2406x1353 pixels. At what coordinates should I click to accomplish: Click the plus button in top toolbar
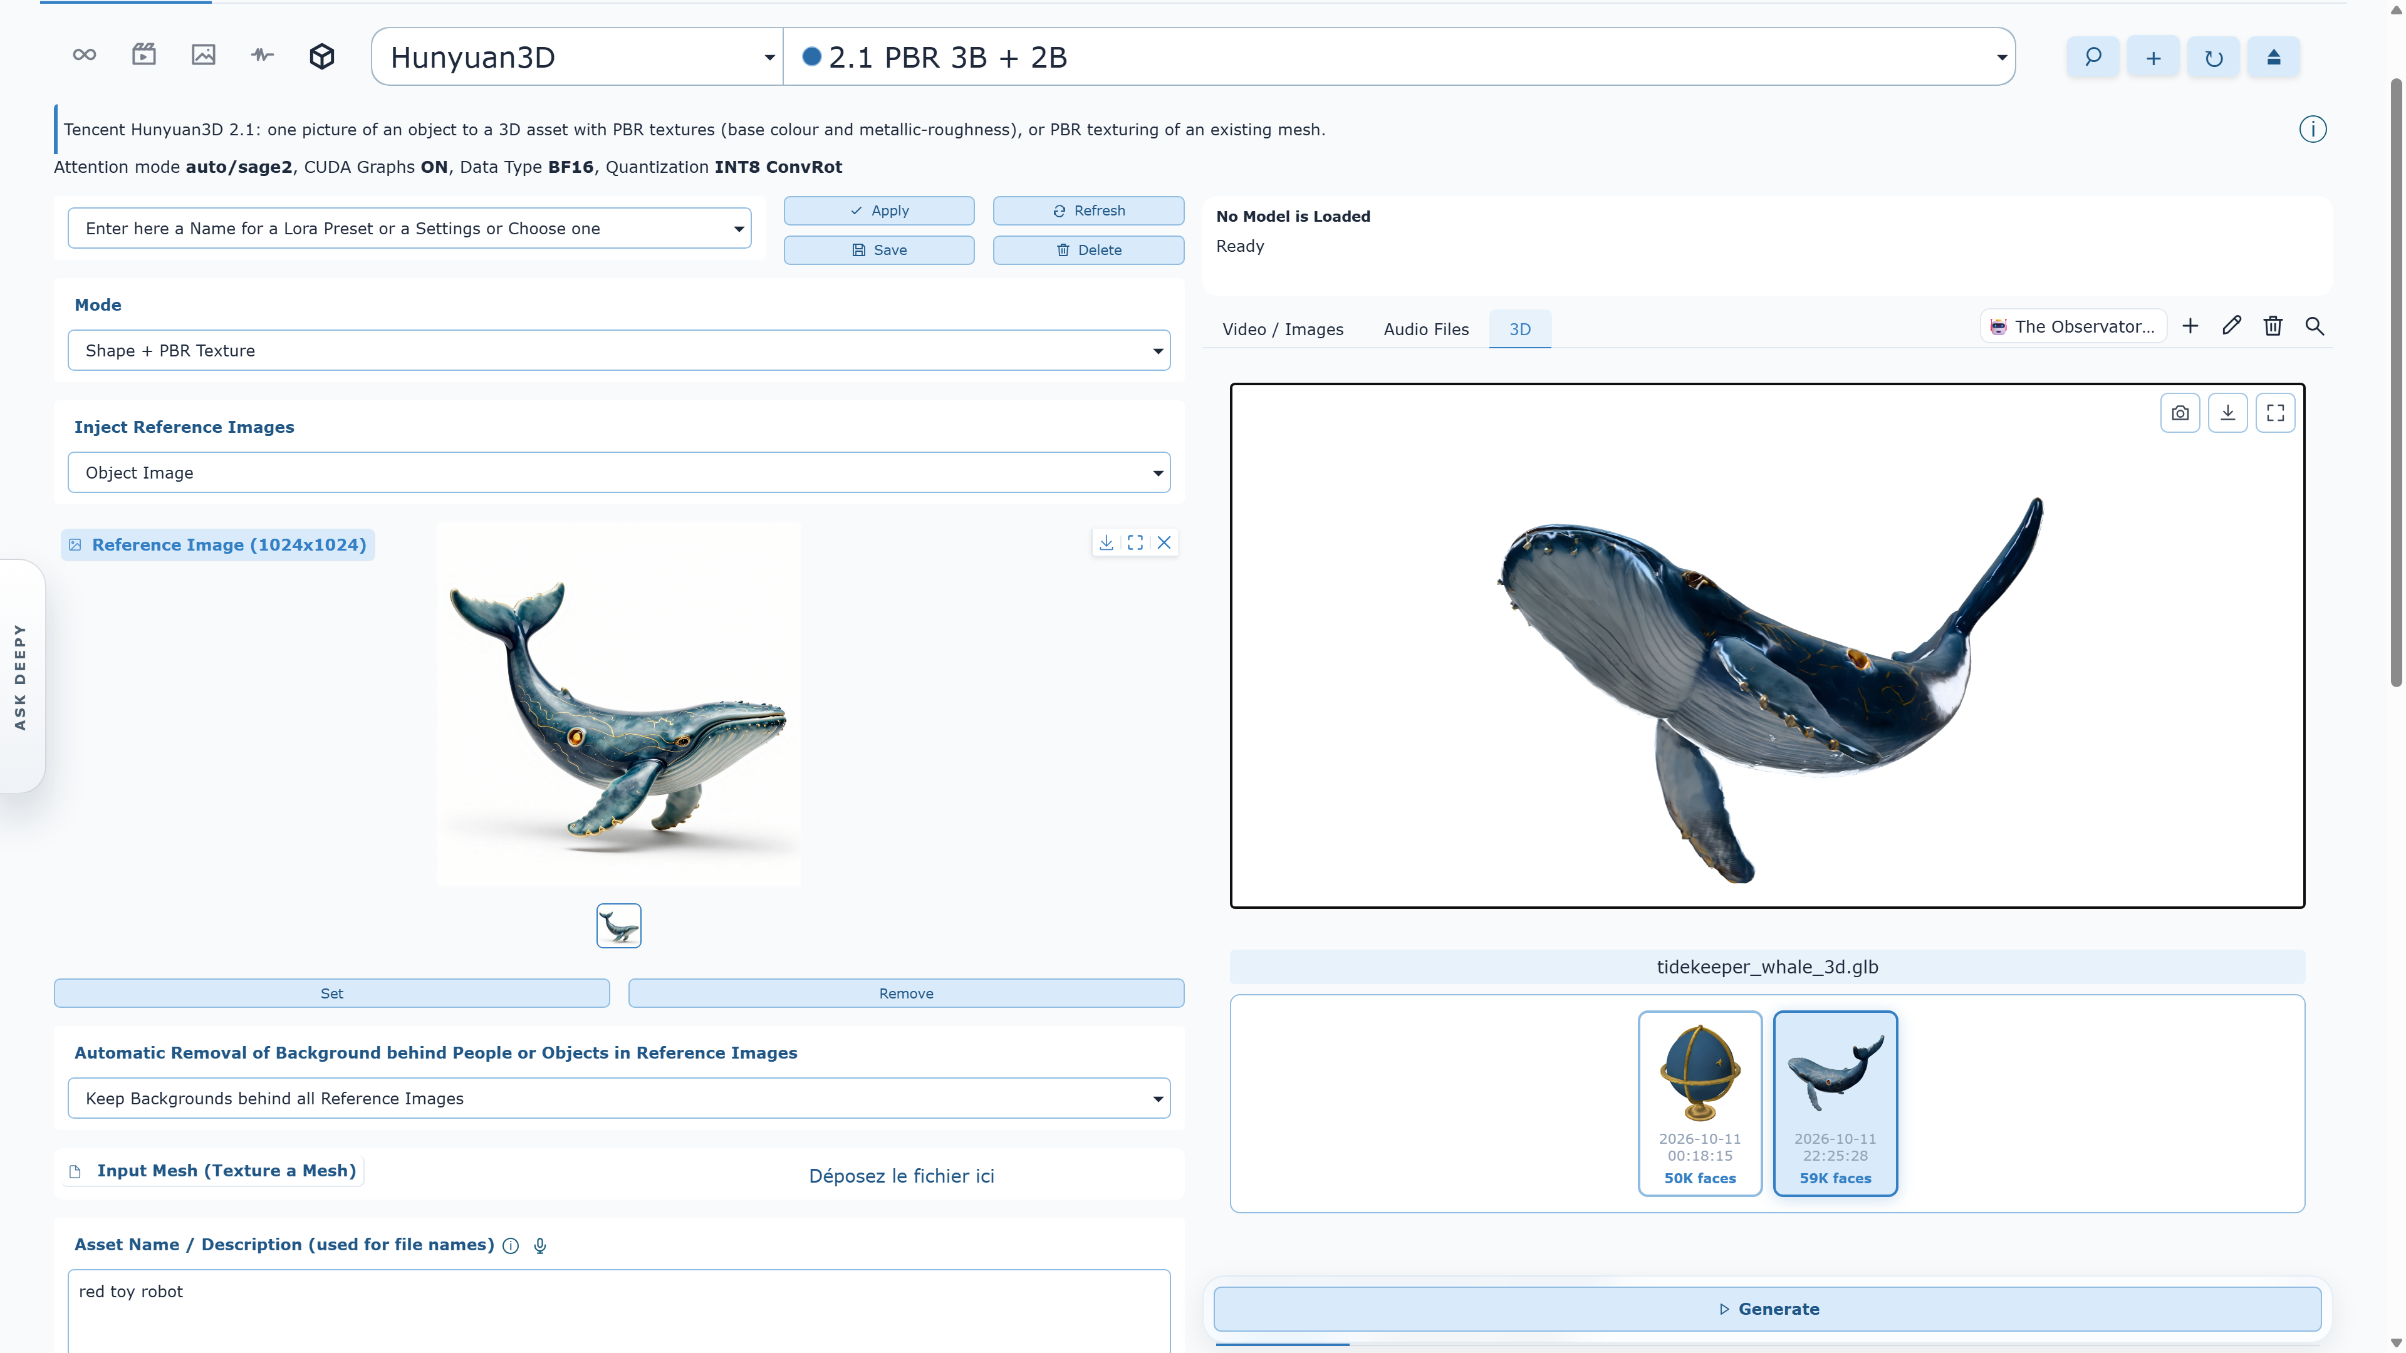[2153, 57]
